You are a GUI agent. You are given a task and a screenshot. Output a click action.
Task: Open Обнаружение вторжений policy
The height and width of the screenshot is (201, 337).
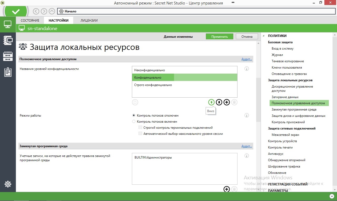[x=287, y=160]
